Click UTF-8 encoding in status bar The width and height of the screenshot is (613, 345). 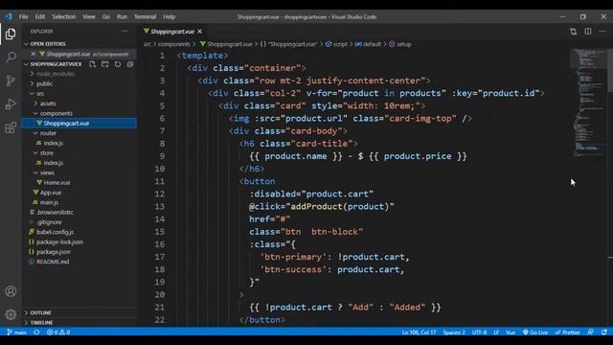479,333
